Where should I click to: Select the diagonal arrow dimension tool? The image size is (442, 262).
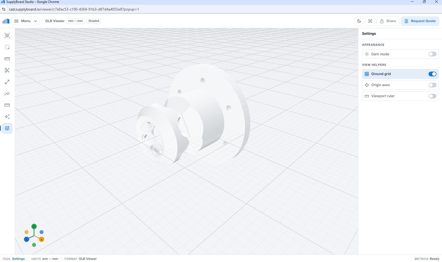7,82
